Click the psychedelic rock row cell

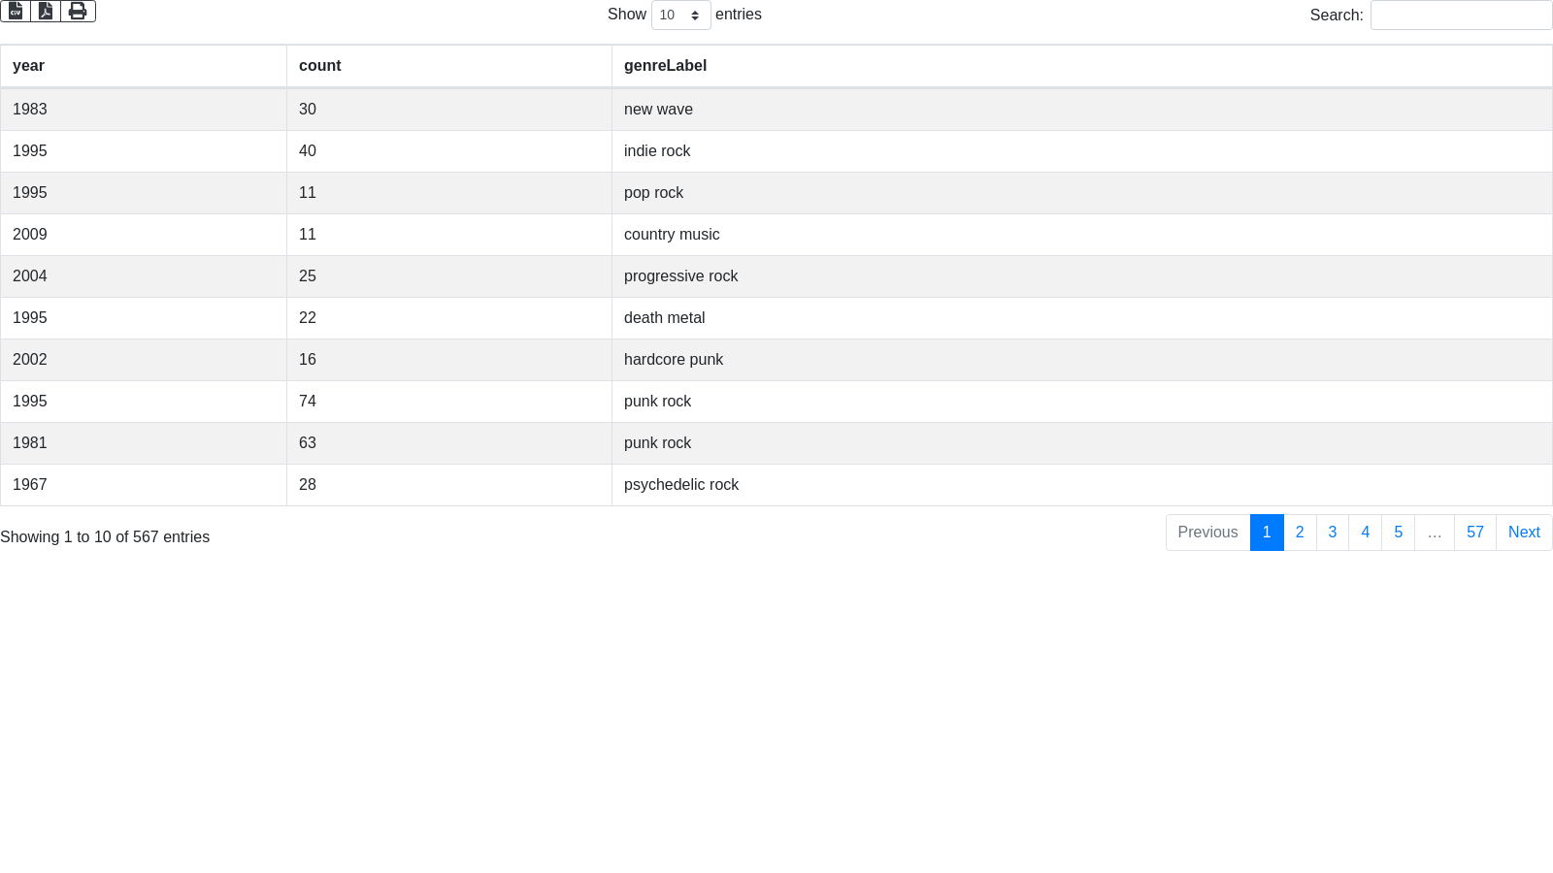coord(681,485)
